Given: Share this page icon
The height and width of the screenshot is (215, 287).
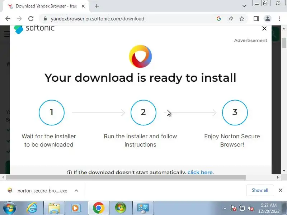Looking at the screenshot, I should (230, 19).
